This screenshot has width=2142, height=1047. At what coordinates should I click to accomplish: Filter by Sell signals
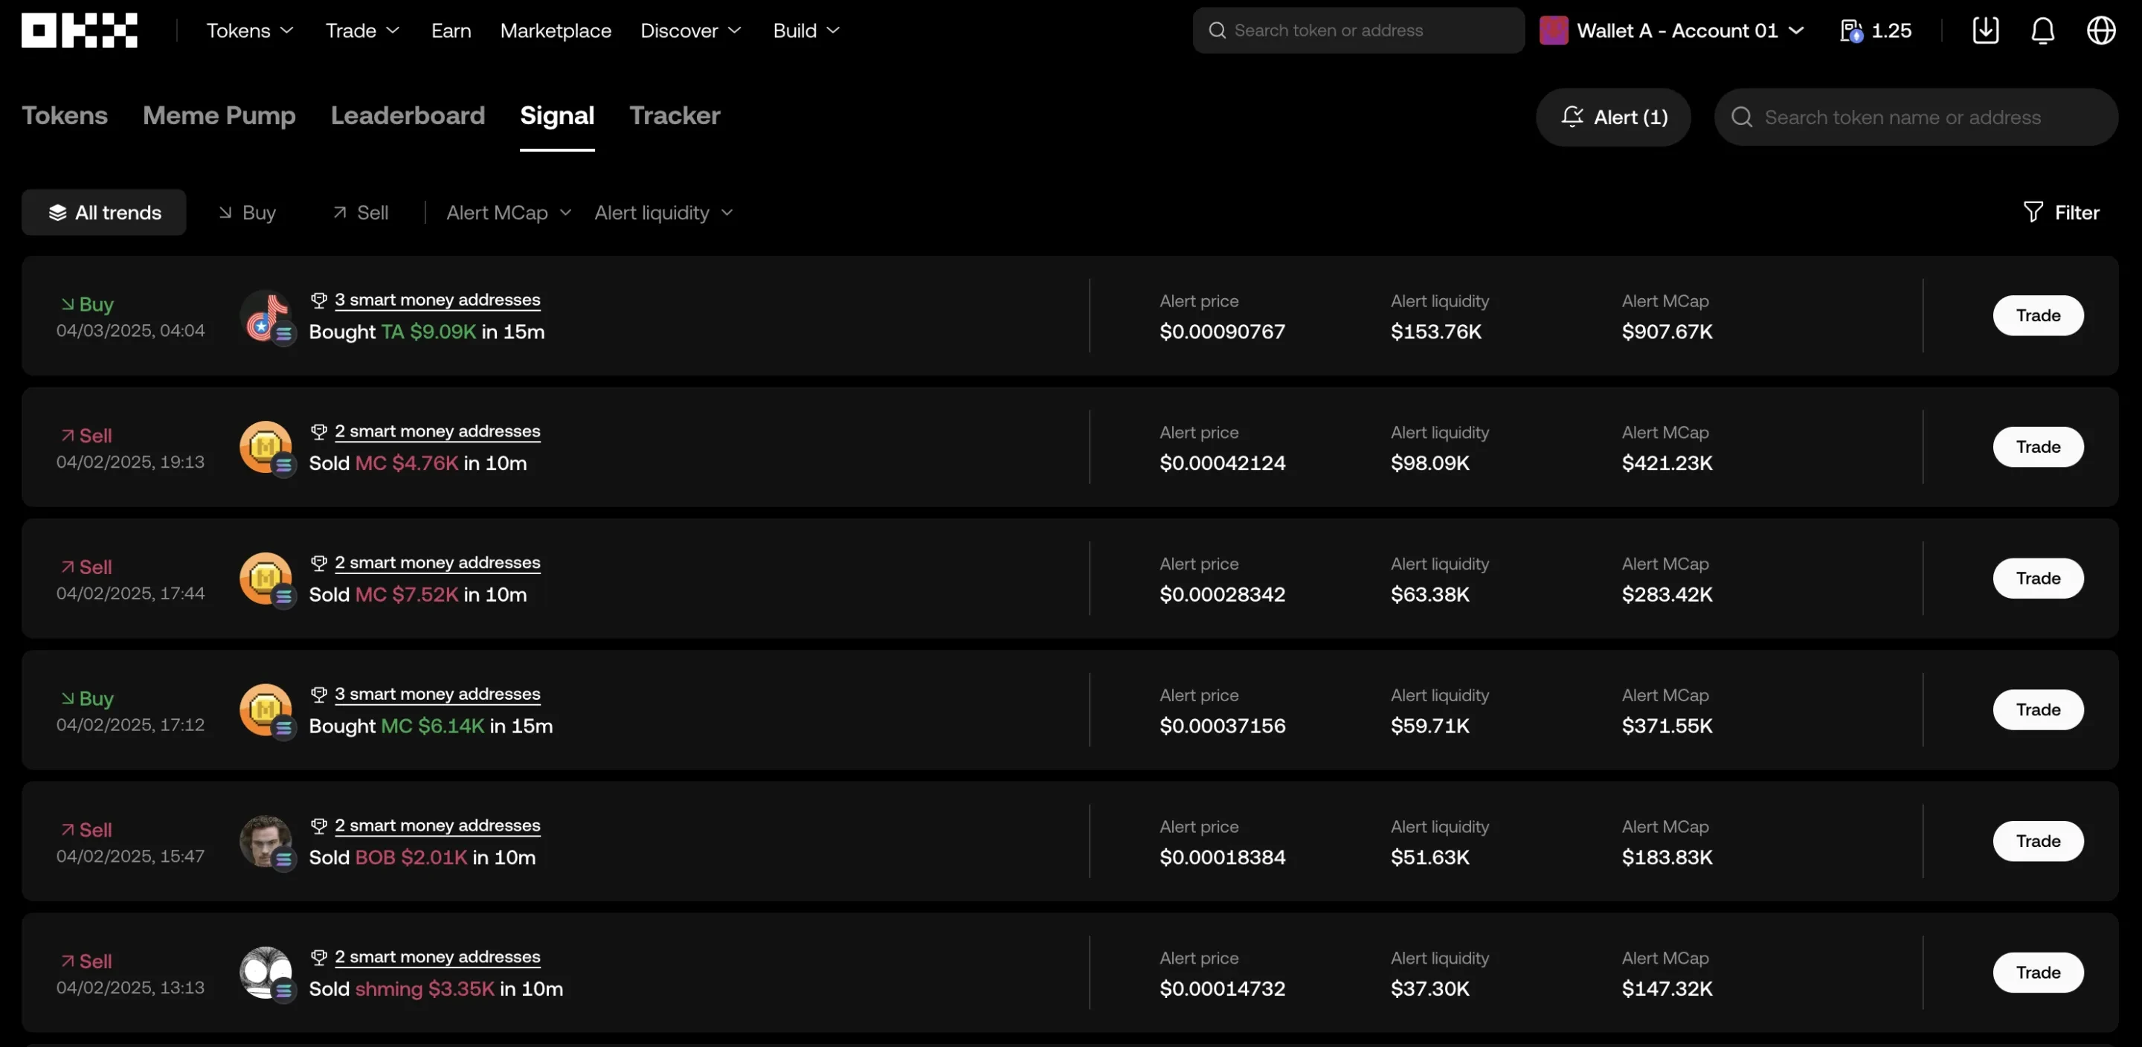tap(361, 213)
